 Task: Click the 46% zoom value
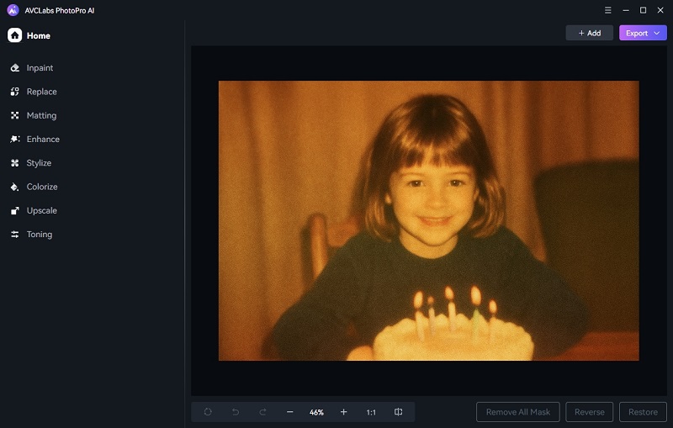pyautogui.click(x=316, y=412)
